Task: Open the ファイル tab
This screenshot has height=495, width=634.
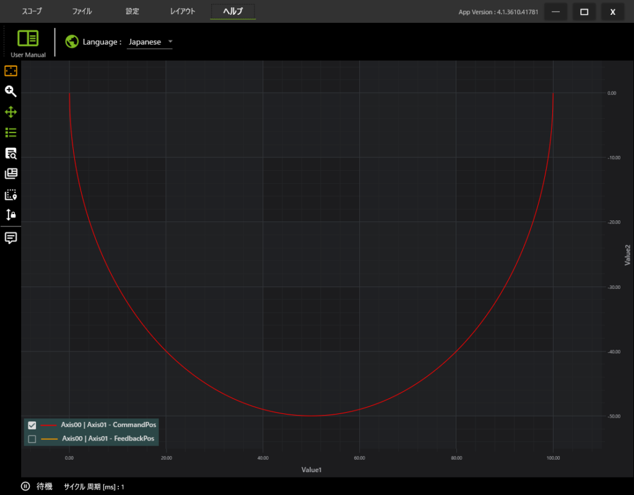Action: pyautogui.click(x=82, y=12)
